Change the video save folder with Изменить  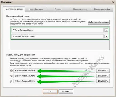pos(103,71)
